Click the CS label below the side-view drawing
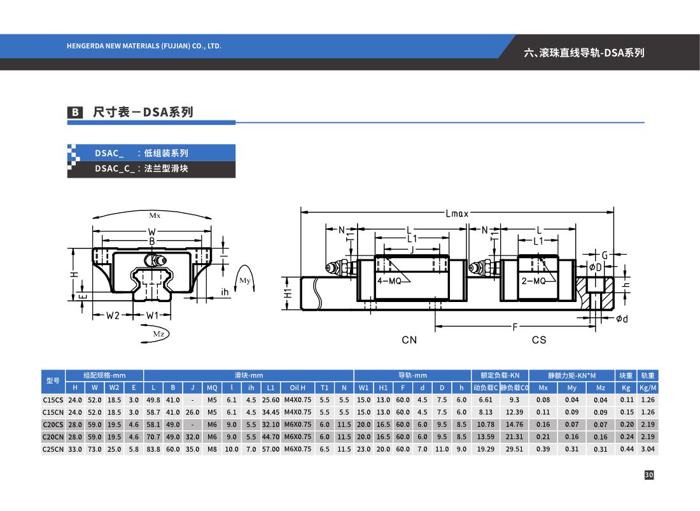This screenshot has height=511, width=700. [538, 340]
